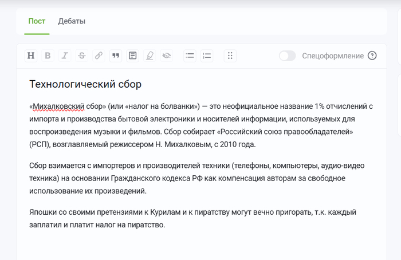Insert a hyperlink with link icon
Viewport: 401px width, 260px height.
(x=99, y=56)
